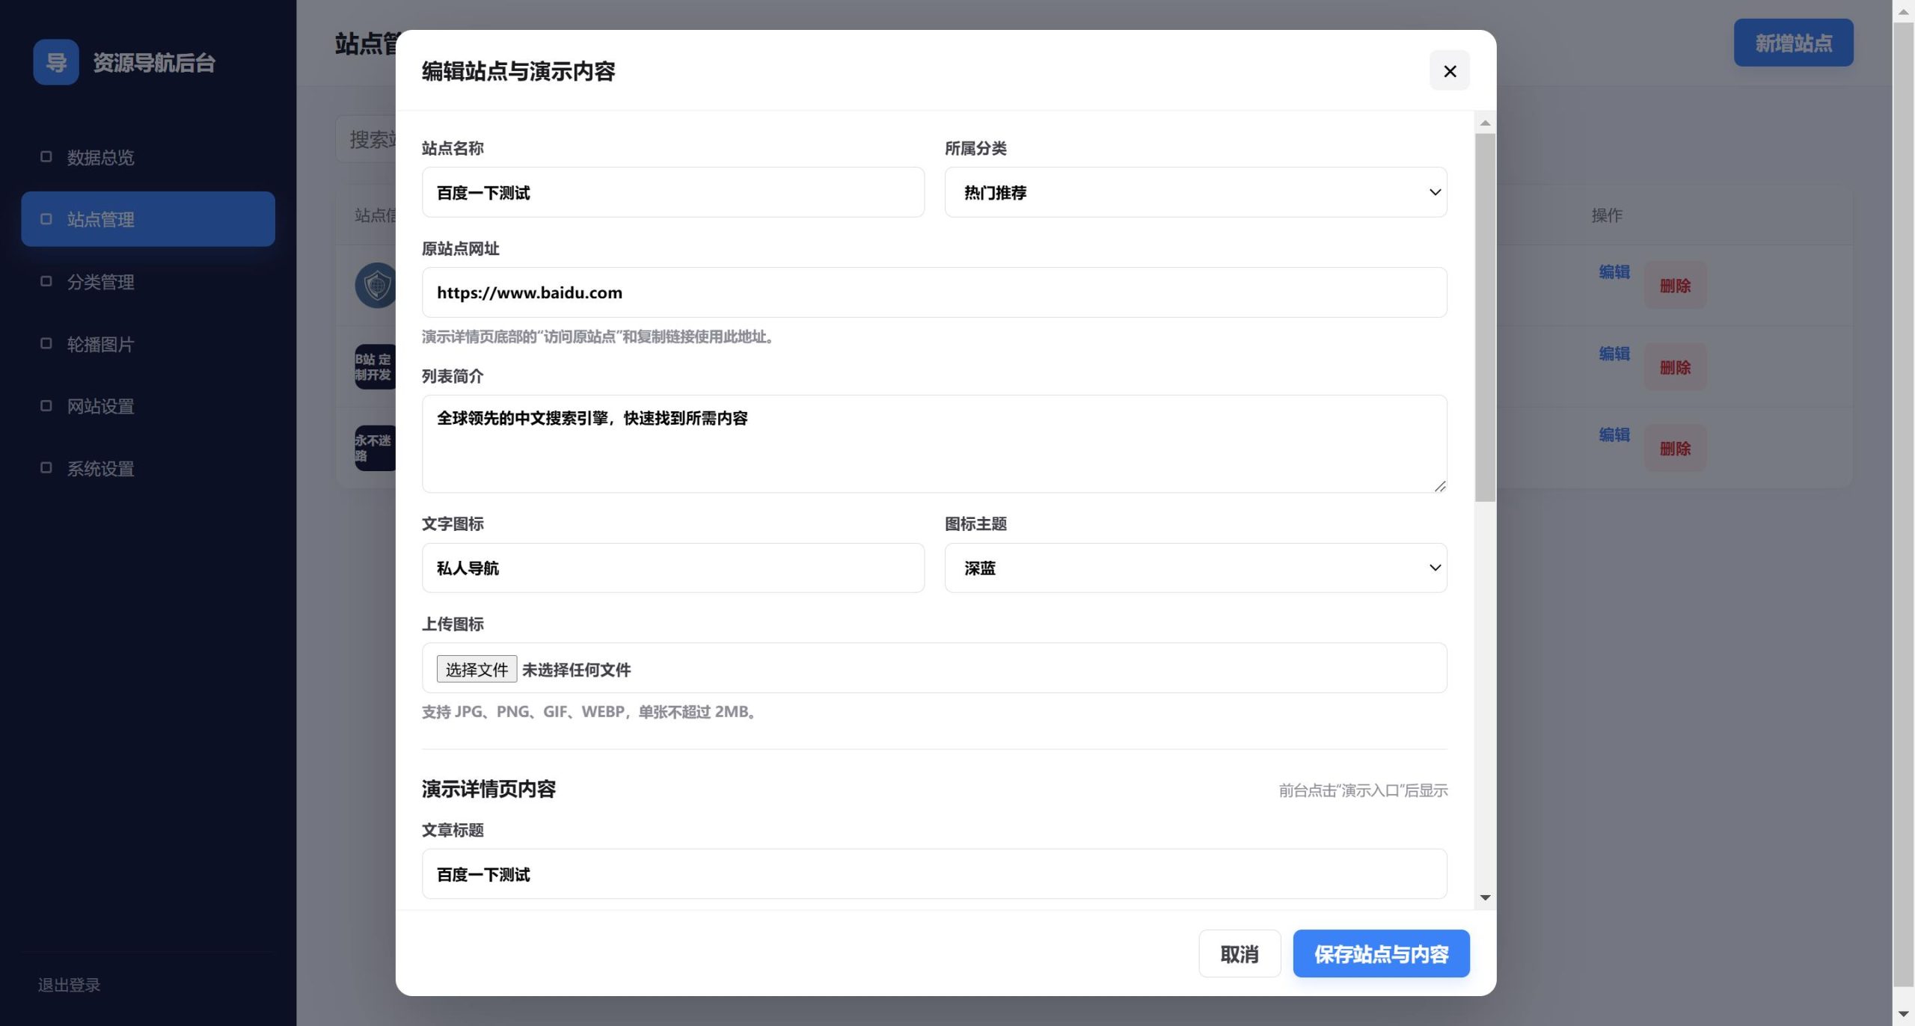Click the 站点名称 input field
Image resolution: width=1915 pixels, height=1026 pixels.
tap(672, 192)
